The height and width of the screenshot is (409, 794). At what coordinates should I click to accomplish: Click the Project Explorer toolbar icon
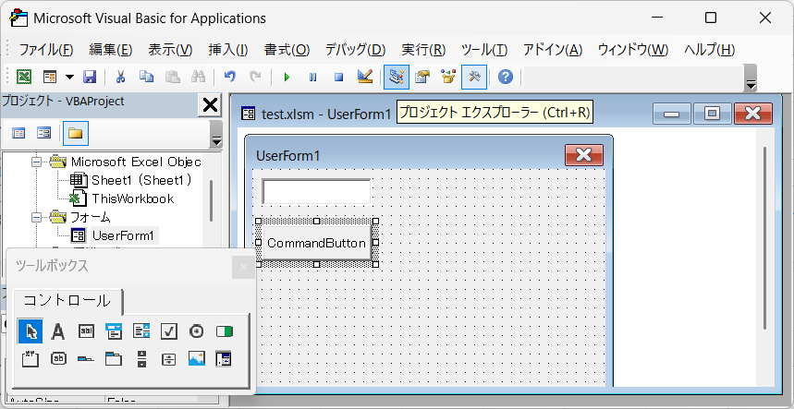[397, 77]
